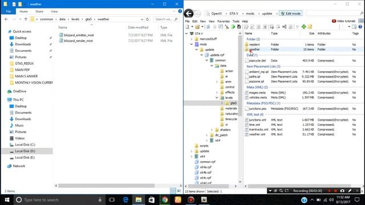Click the open folder icon in OpenIV toolbar
Screen dimensions: 365x205
coord(197,27)
